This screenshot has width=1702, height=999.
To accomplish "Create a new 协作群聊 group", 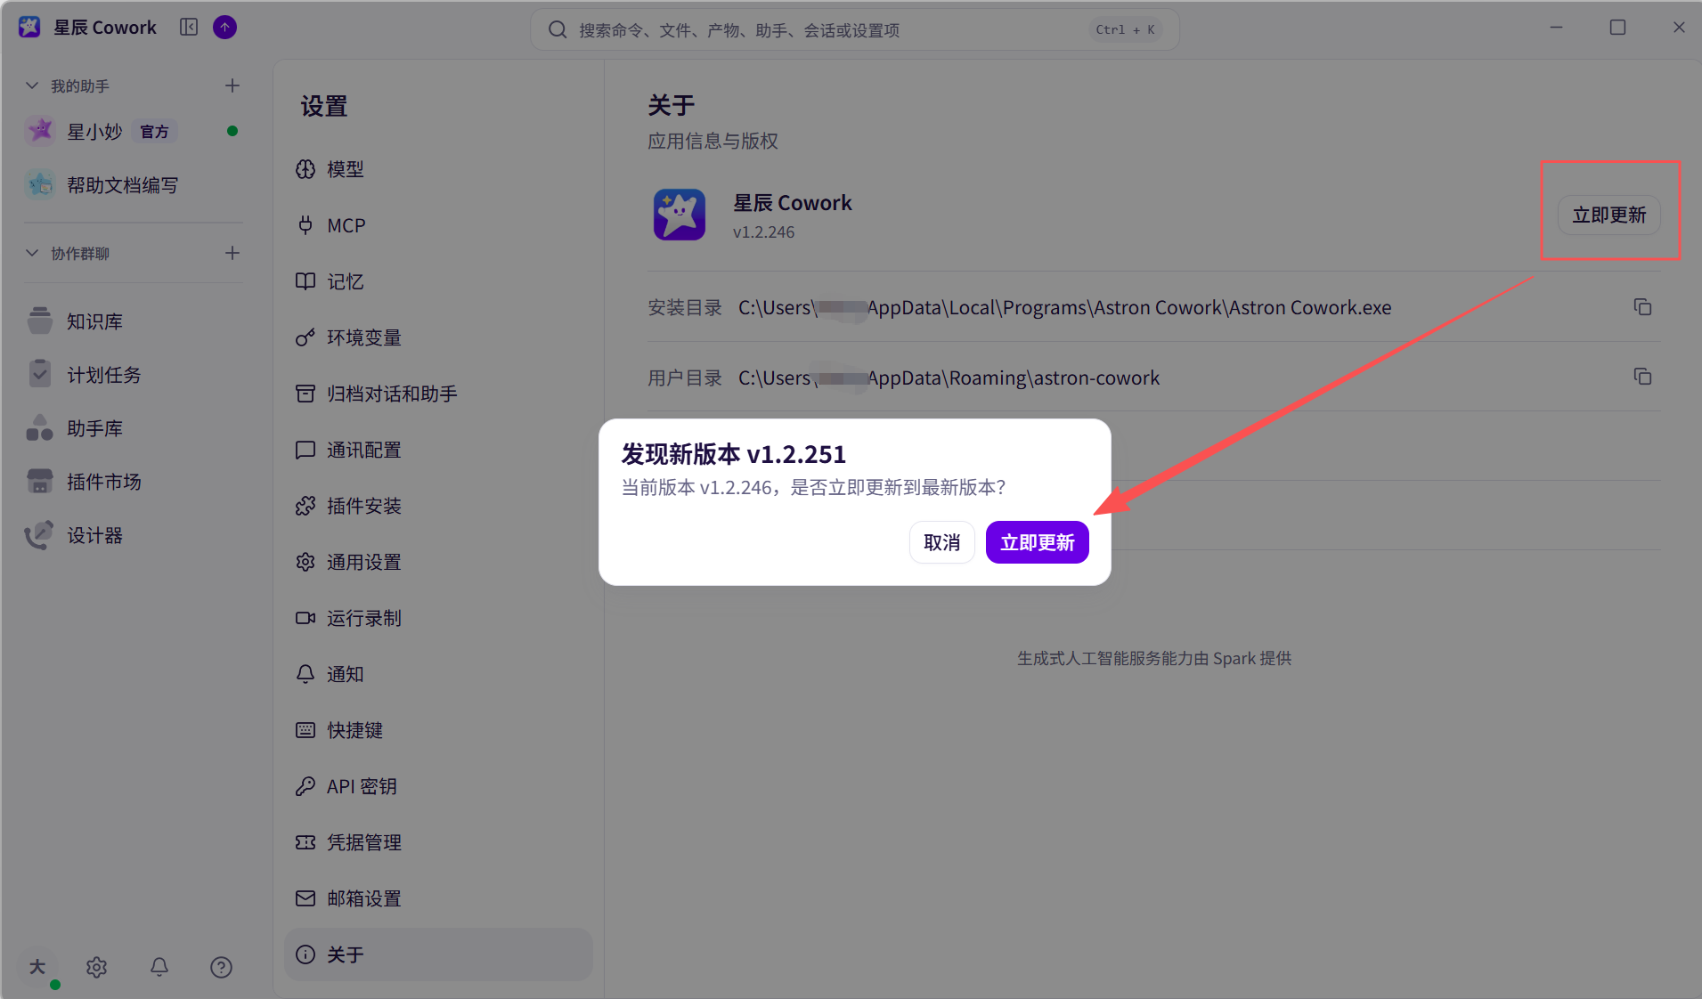I will pos(232,253).
